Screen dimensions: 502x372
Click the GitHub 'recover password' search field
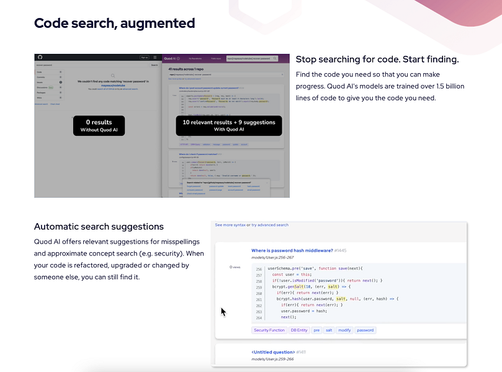(x=92, y=65)
